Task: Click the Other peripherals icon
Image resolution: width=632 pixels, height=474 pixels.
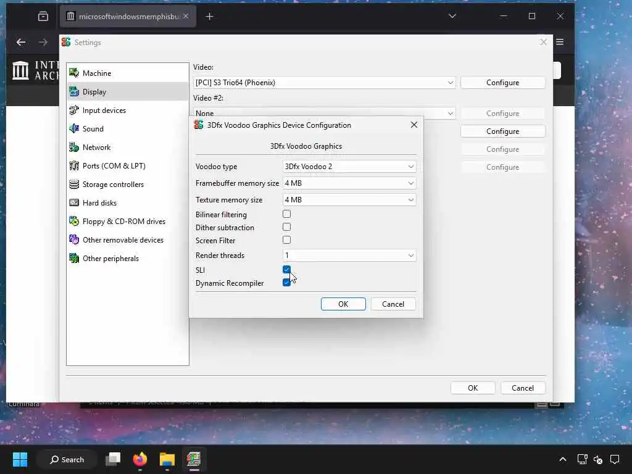Action: tap(74, 259)
